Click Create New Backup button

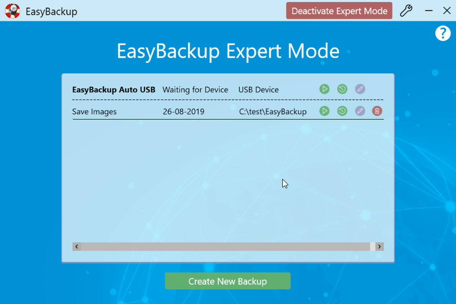(x=228, y=281)
